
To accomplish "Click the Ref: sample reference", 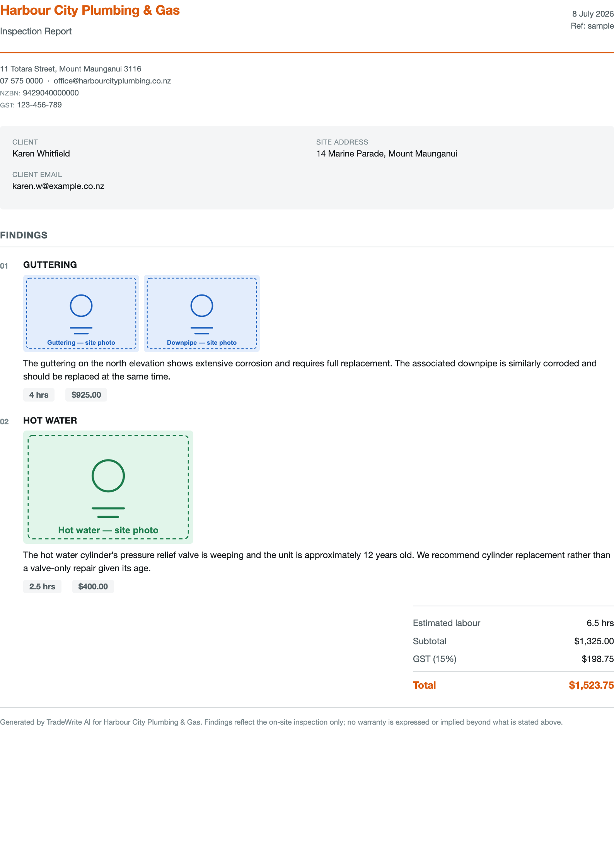I will pyautogui.click(x=592, y=26).
